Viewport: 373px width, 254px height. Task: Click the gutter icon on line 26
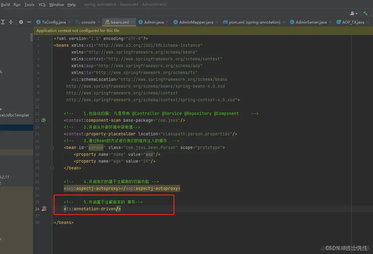coord(44,209)
